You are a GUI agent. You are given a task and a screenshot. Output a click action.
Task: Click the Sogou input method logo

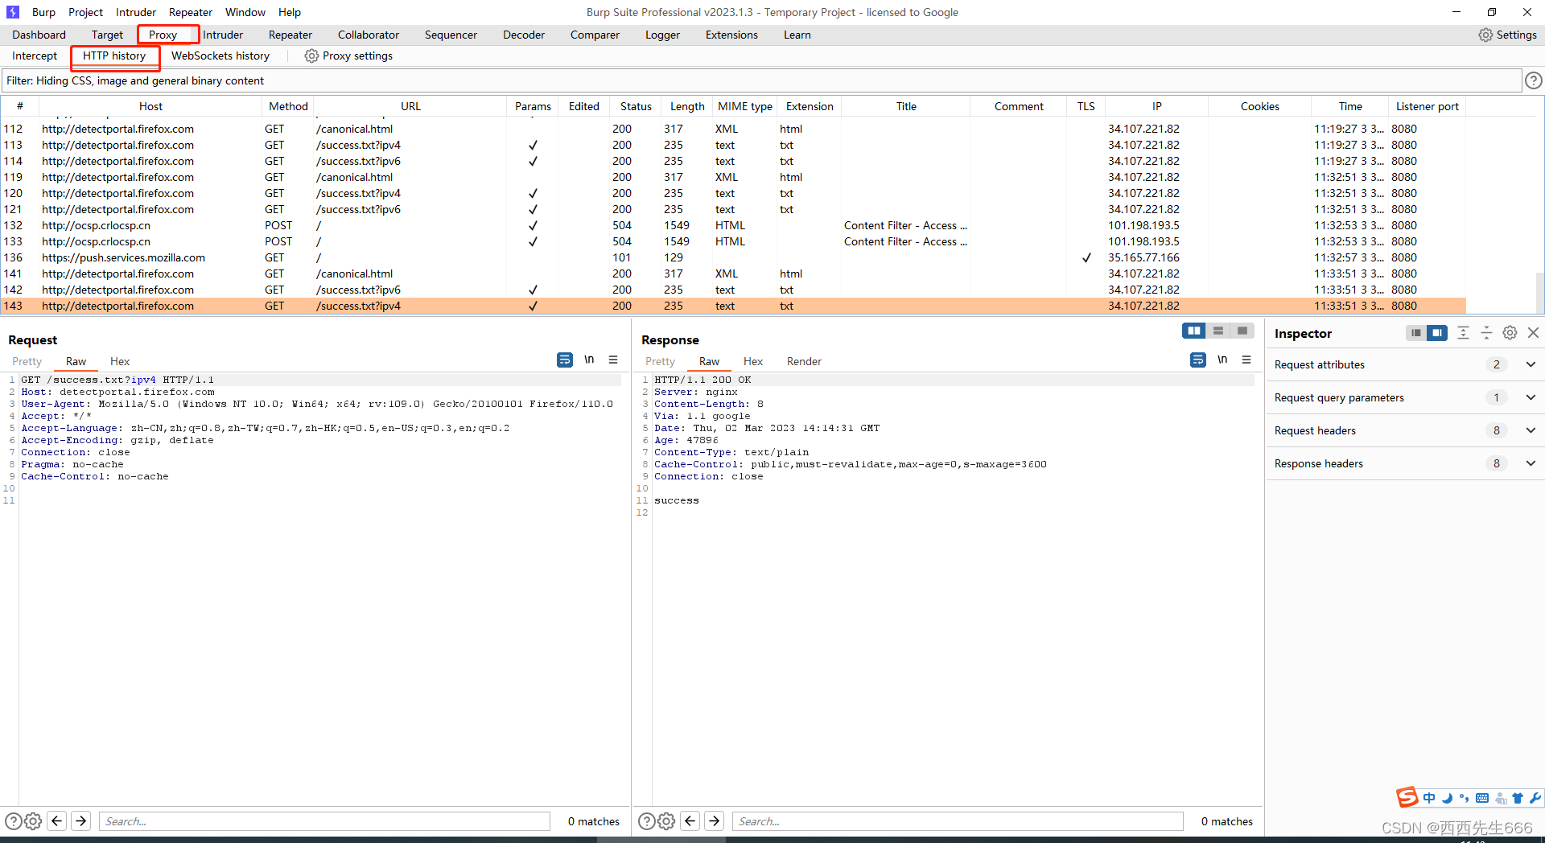(1407, 797)
